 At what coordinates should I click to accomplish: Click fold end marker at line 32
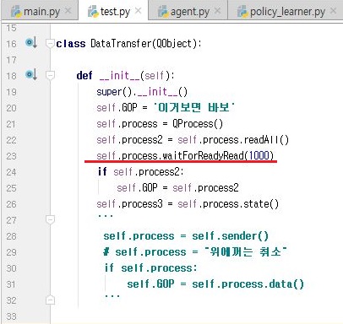50,300
